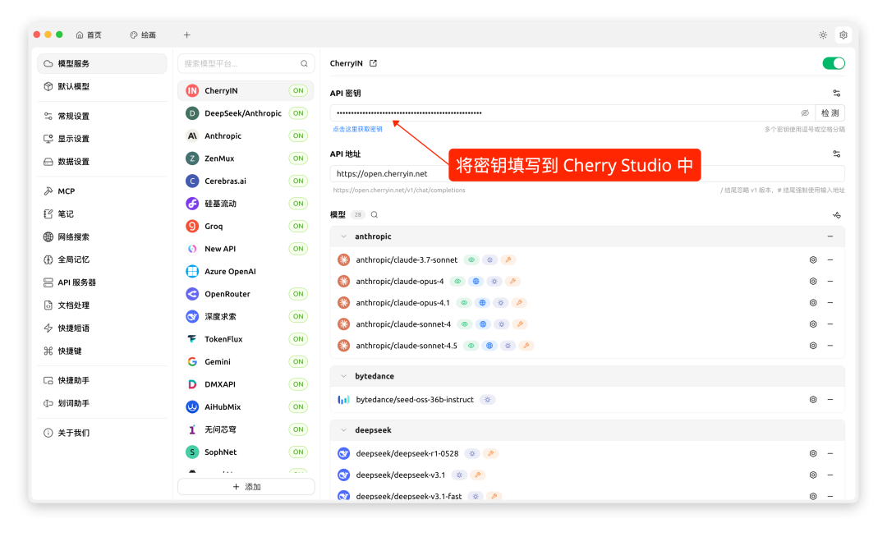Select the Groq provider

pyautogui.click(x=246, y=226)
